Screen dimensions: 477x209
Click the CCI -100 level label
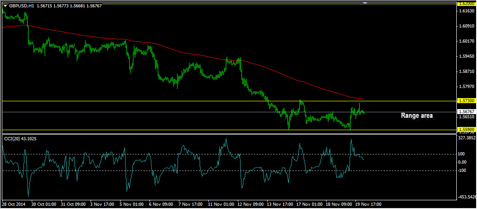(462, 170)
